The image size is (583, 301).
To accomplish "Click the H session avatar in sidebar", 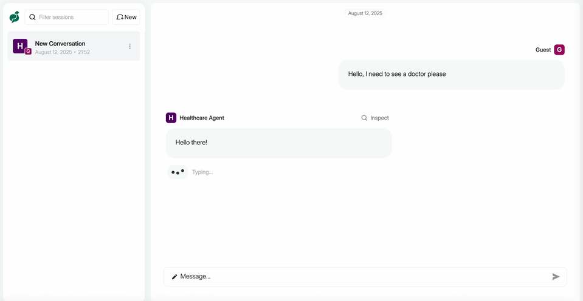I will point(20,46).
